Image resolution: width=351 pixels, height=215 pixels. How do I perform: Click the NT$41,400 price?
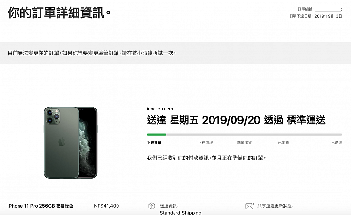tap(106, 206)
